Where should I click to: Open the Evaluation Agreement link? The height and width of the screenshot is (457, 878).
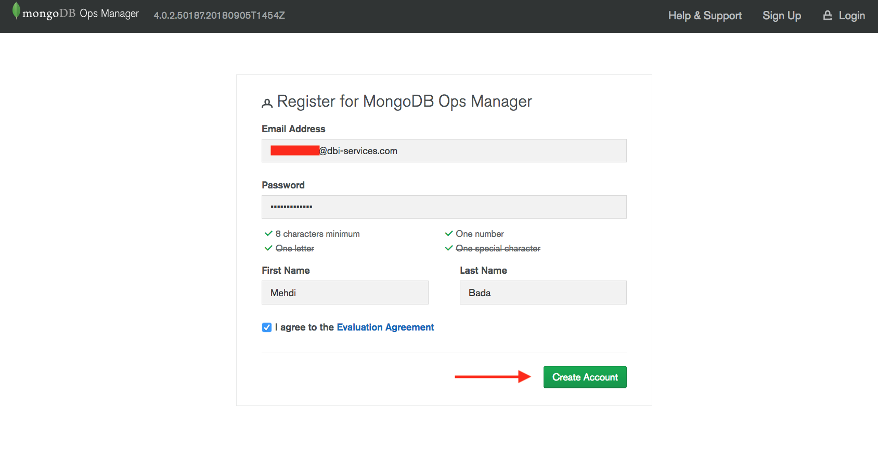pos(385,327)
